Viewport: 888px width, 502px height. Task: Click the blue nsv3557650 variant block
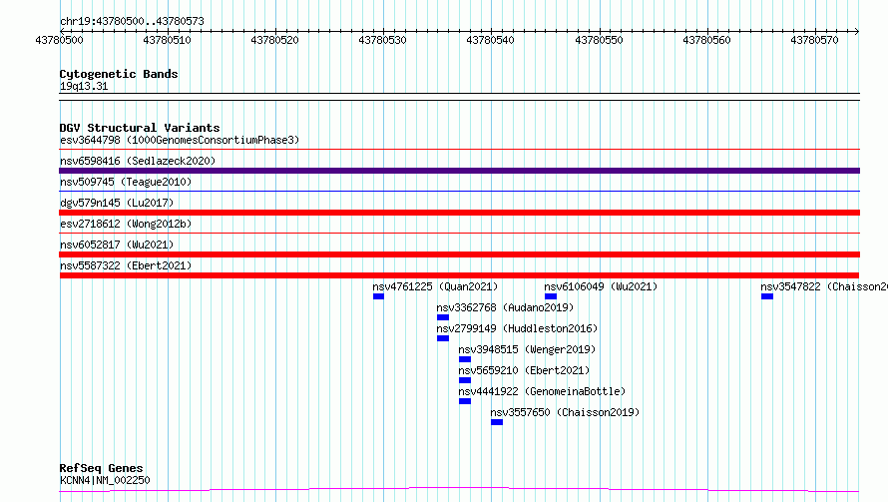(x=497, y=422)
